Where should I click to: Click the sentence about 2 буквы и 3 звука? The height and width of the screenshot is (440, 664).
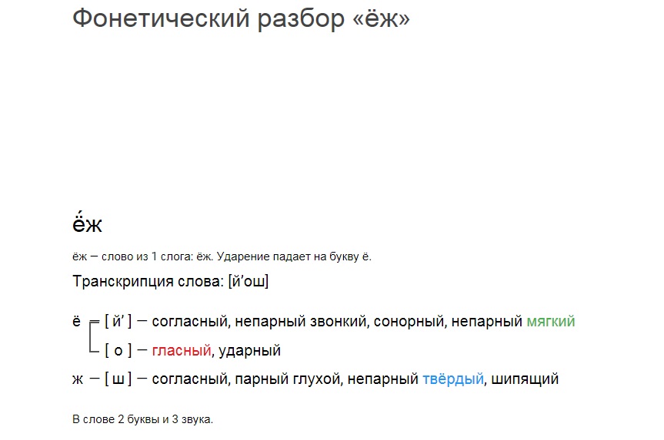142,419
